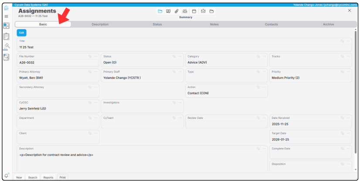Screen dimensions: 360x182
Task: Copy the Status field value
Action: (x=174, y=56)
